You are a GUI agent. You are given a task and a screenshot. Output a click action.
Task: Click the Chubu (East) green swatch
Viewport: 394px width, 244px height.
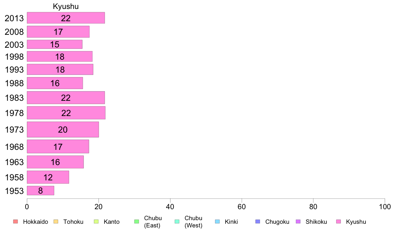click(137, 222)
